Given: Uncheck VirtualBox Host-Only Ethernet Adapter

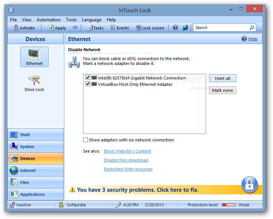Looking at the screenshot, I should (x=88, y=84).
